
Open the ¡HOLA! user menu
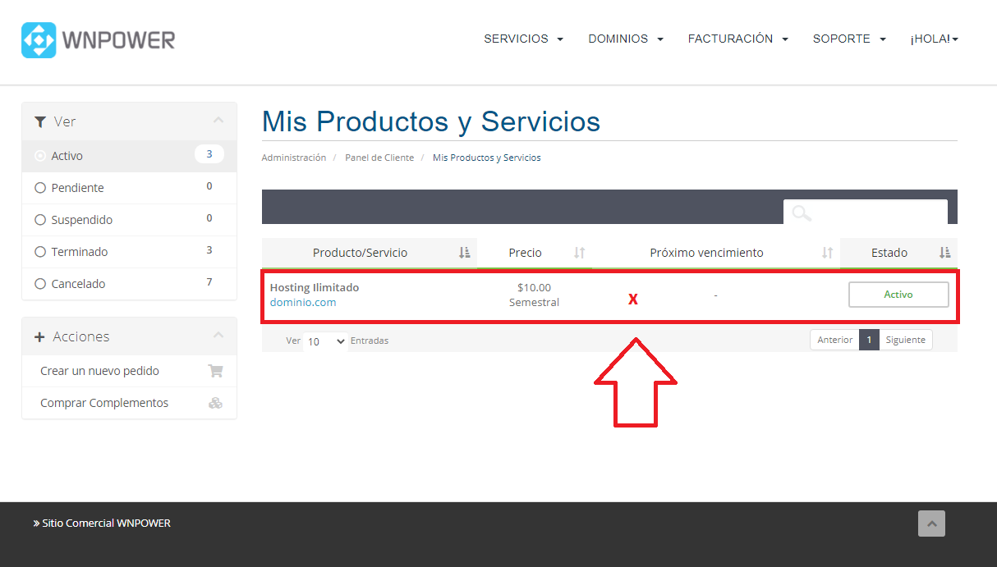tap(934, 39)
